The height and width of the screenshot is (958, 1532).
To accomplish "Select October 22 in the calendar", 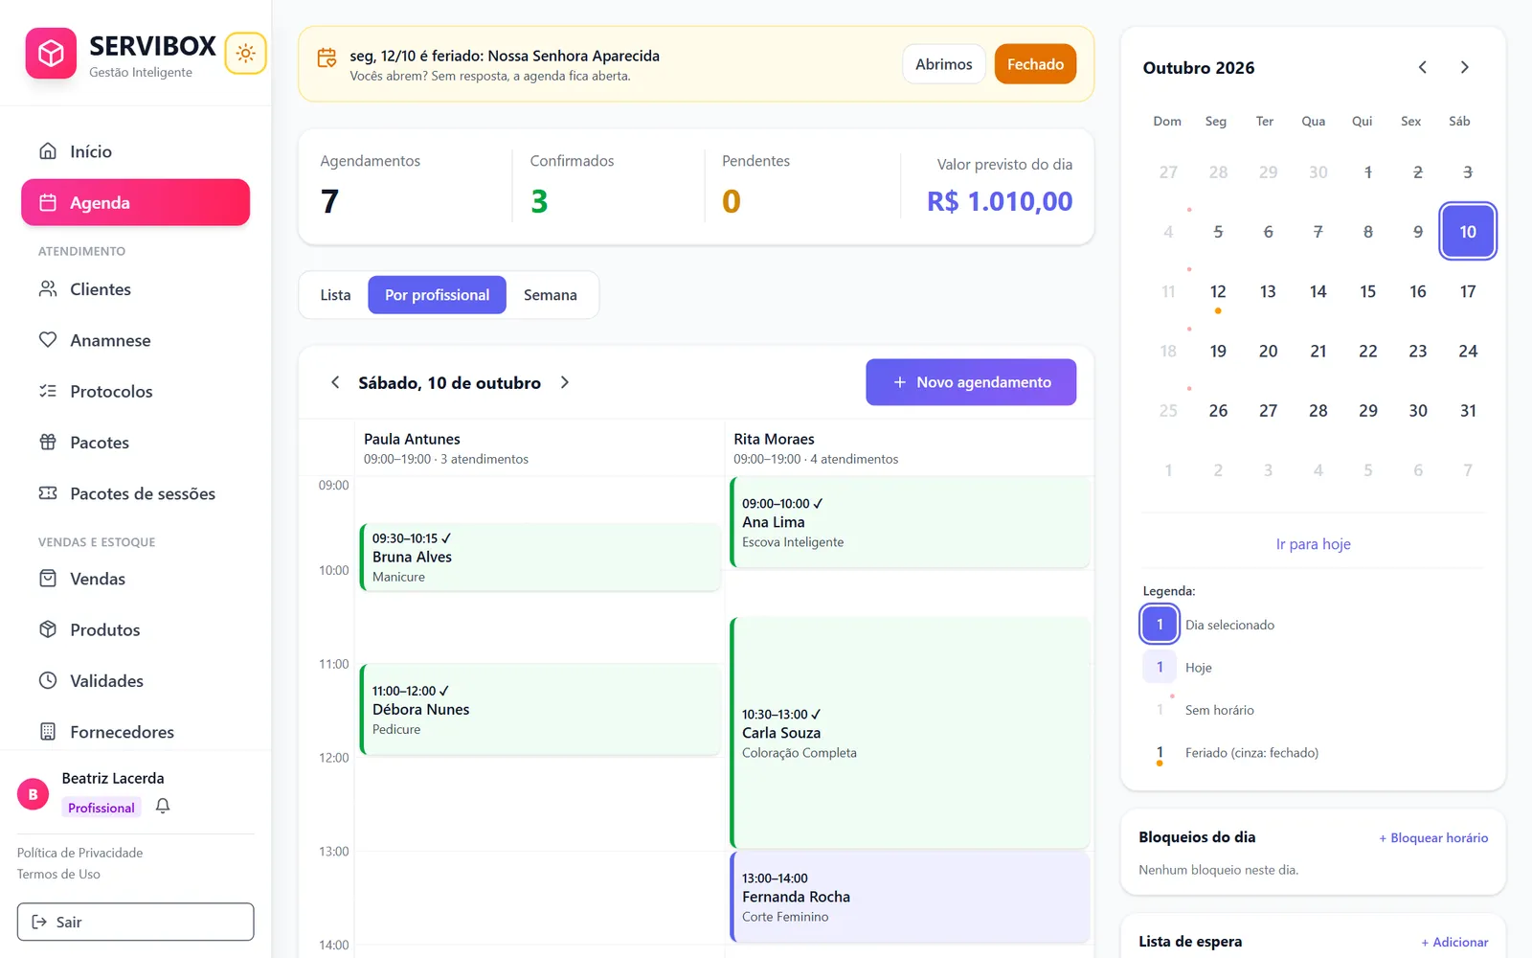I will (x=1368, y=351).
